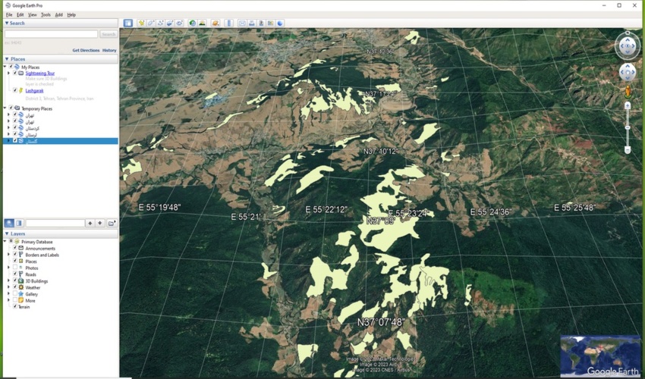Click the History link
This screenshot has height=379, width=645.
click(109, 50)
